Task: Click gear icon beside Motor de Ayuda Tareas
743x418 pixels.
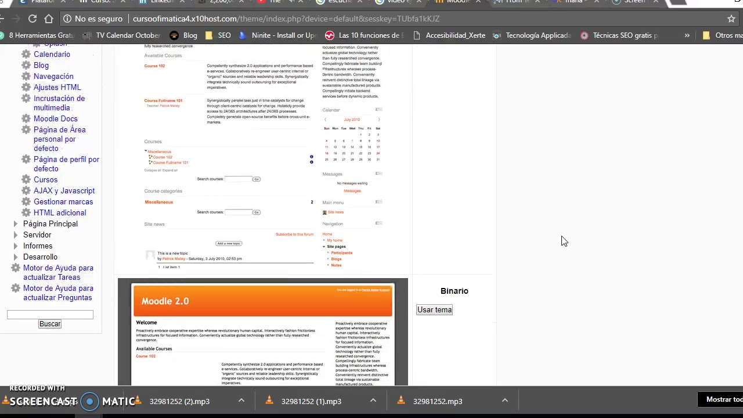Action: pos(16,268)
